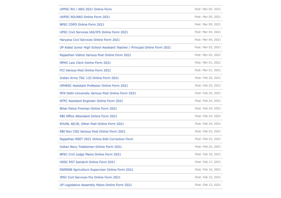Screen dimensions: 281x198
Task: Open UPSC Civil Services IAS/IFS Online Form
Action: click(x=94, y=32)
